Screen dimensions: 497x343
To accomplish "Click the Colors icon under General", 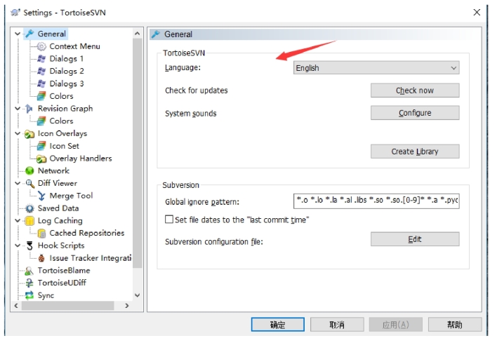I will click(41, 96).
